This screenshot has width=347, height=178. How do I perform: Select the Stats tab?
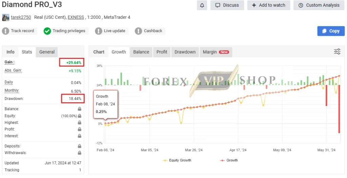click(x=27, y=52)
